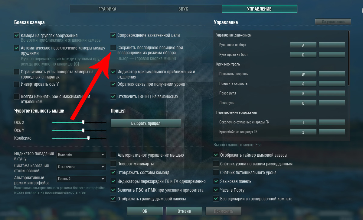Enable the Инвертировать ось Y checkbox
The width and height of the screenshot is (363, 220).
[17, 84]
